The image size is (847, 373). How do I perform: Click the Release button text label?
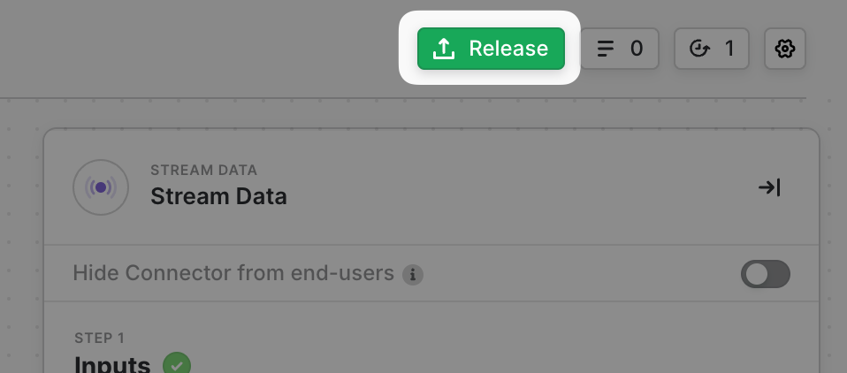point(508,49)
